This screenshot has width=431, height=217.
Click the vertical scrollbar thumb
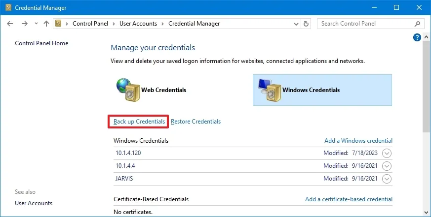[427, 87]
